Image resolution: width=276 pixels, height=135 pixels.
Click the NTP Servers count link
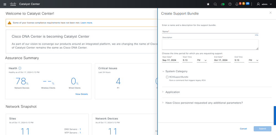[80, 133]
